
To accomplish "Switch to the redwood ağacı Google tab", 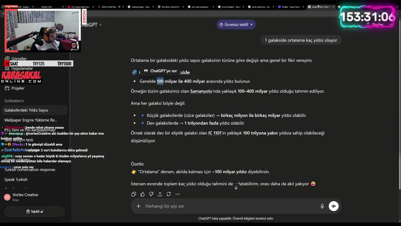I will (140, 7).
